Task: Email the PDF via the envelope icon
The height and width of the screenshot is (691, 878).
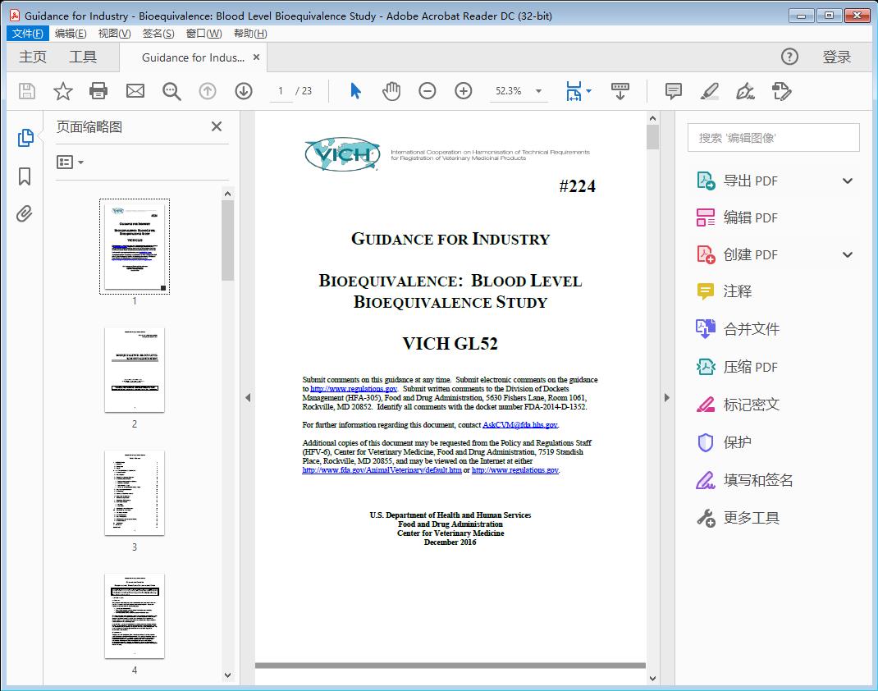Action: pyautogui.click(x=135, y=91)
